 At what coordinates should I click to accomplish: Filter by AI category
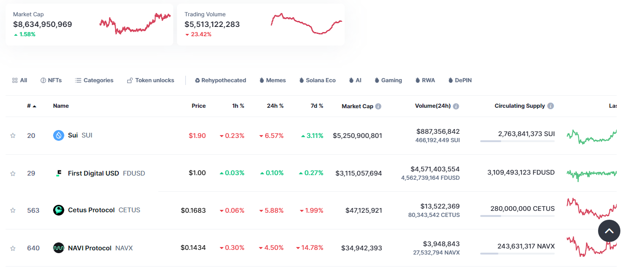coord(355,80)
